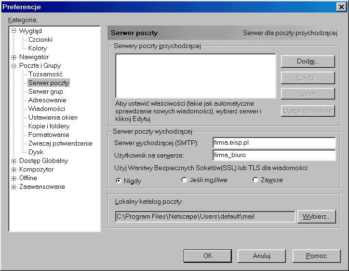Image resolution: width=349 pixels, height=271 pixels.
Task: Click the SMTP outgoing server field
Action: coord(273,143)
